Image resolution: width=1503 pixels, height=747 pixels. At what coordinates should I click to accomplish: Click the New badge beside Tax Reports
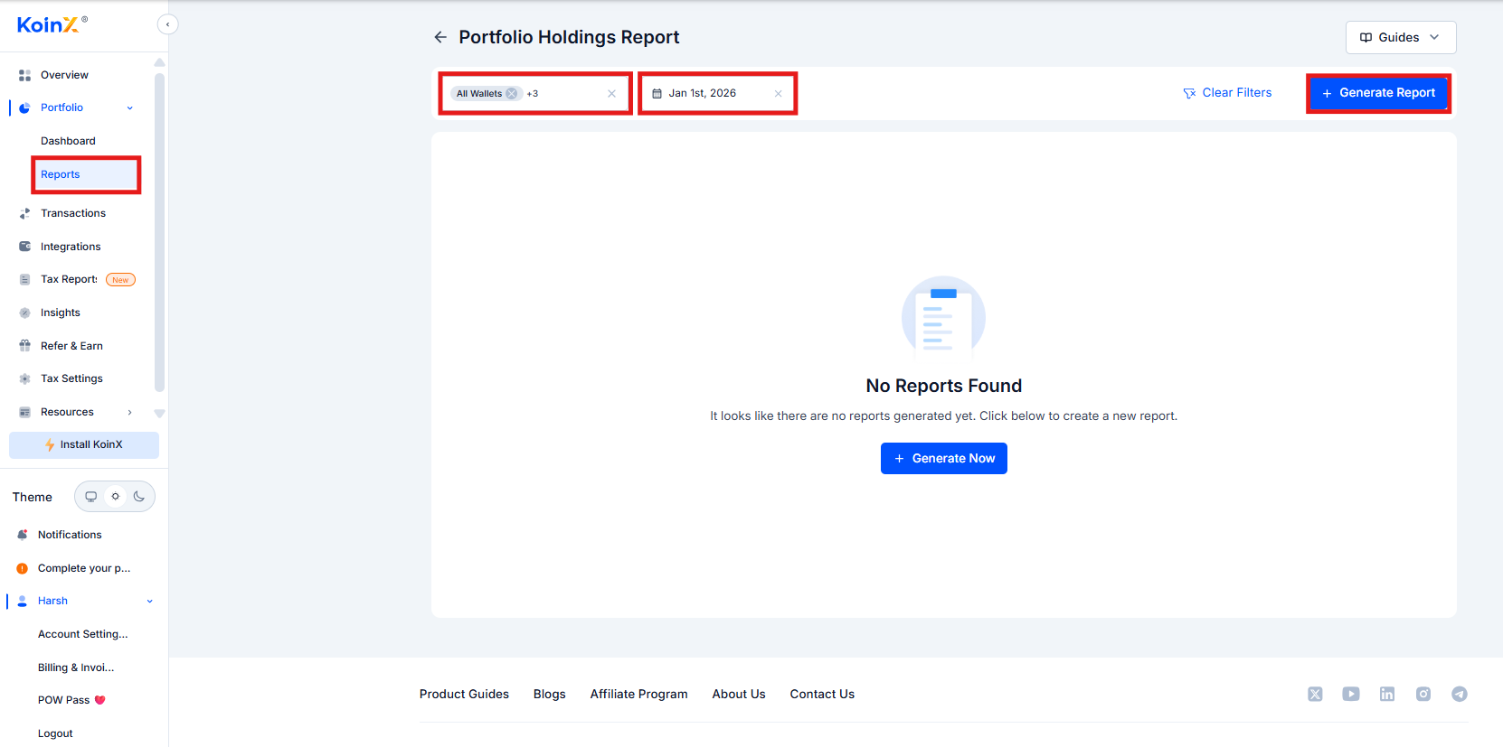coord(120,280)
